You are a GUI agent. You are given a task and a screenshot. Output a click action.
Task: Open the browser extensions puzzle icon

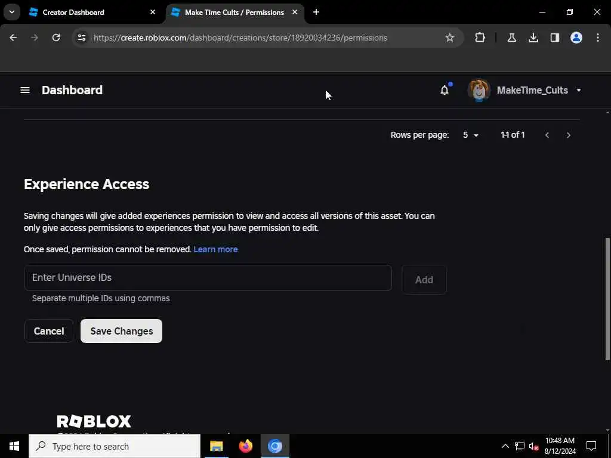point(480,38)
